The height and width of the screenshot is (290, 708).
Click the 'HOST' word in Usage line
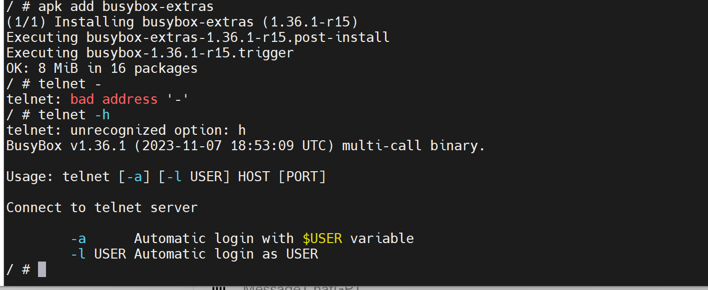(254, 177)
